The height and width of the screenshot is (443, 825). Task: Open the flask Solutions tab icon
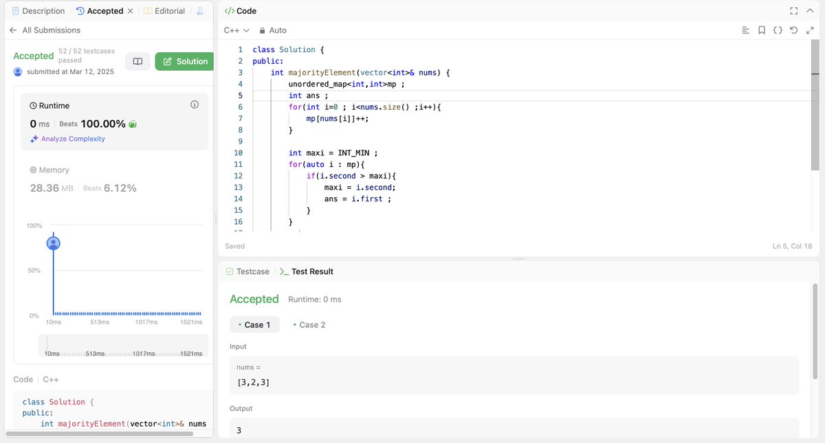point(200,11)
